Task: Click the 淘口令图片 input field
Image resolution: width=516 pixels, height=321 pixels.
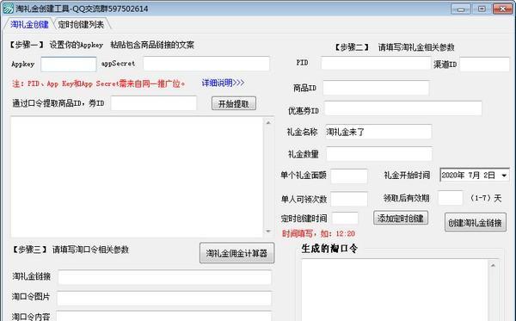Action: [x=164, y=298]
